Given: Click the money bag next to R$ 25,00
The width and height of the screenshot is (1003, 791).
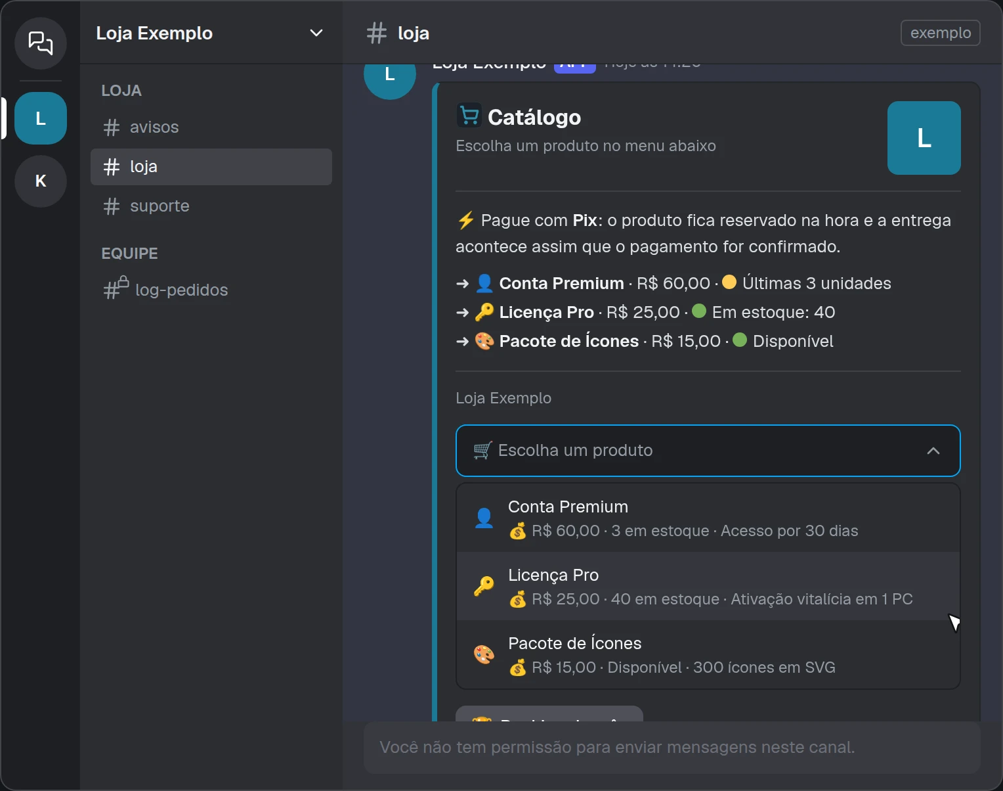Looking at the screenshot, I should pos(518,599).
